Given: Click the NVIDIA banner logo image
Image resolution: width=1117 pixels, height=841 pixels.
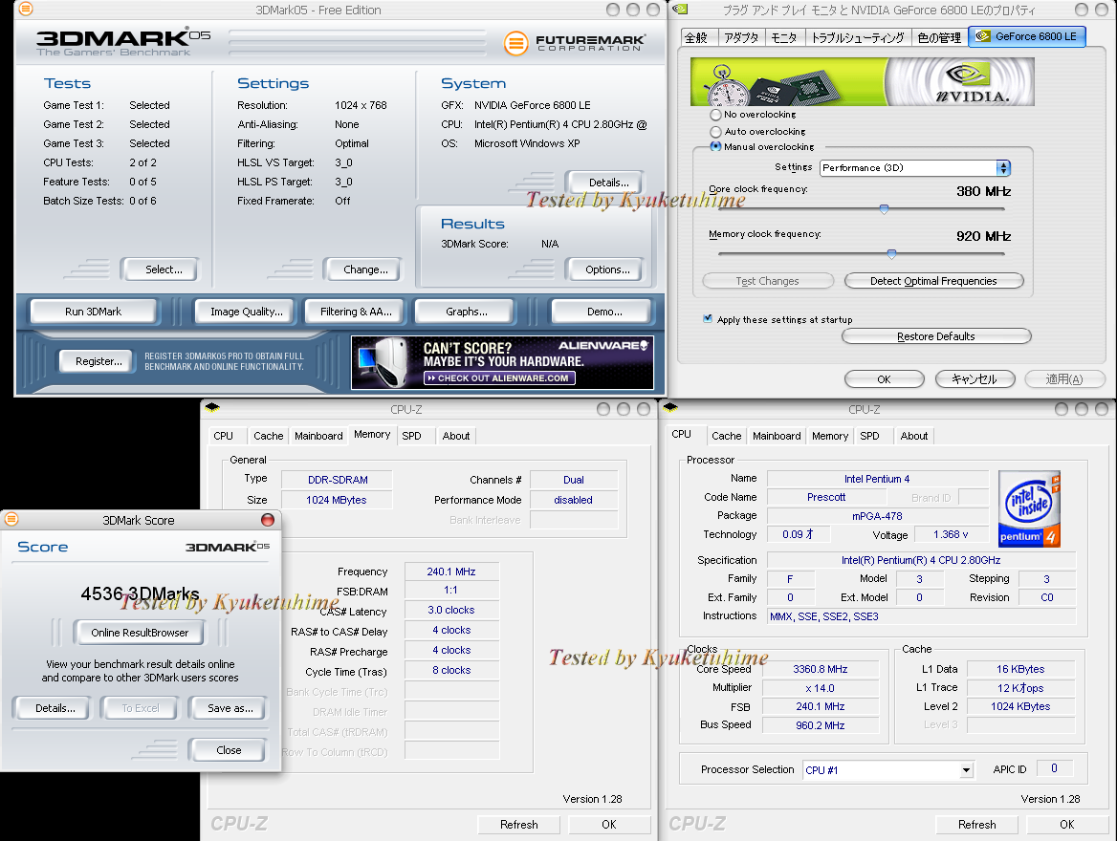Looking at the screenshot, I should pyautogui.click(x=862, y=82).
